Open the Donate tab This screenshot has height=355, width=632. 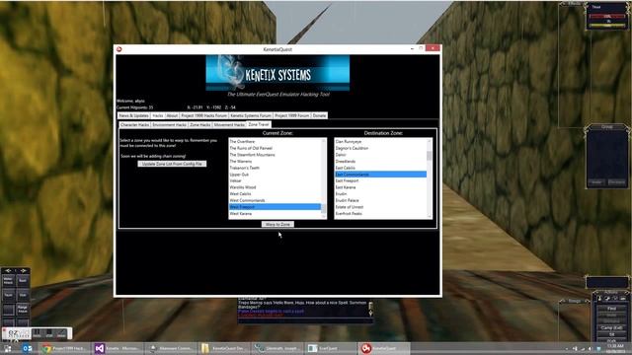coord(319,115)
